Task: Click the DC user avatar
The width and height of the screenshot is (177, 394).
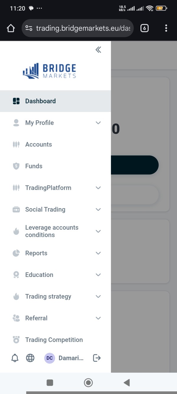Action: tap(50, 358)
